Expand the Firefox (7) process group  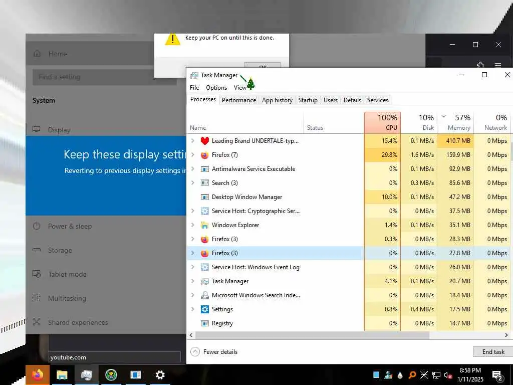(193, 155)
